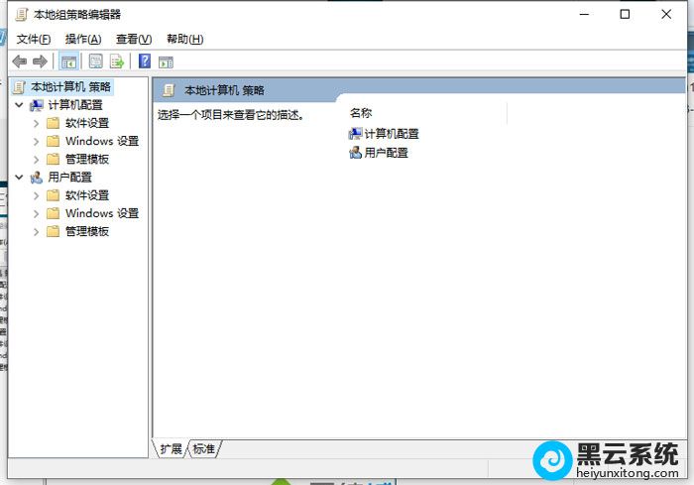Switch to the 扩展 tab
This screenshot has width=694, height=485.
click(x=172, y=449)
